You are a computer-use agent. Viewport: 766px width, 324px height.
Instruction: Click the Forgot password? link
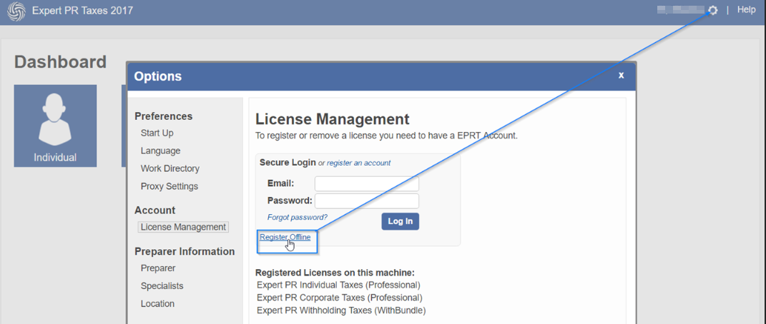point(297,217)
